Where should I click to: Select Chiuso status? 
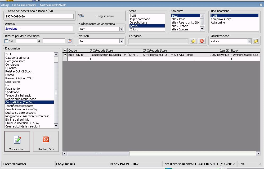(147, 29)
